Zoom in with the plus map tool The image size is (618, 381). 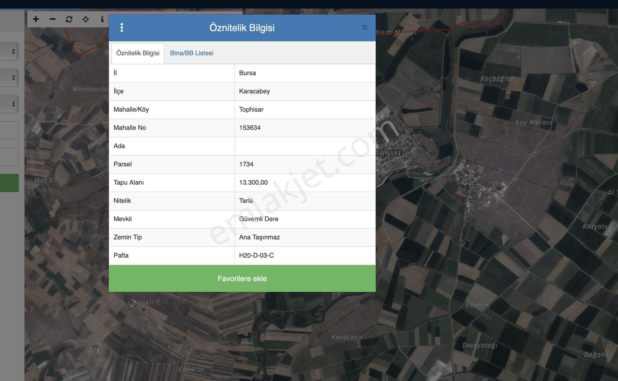(x=36, y=19)
